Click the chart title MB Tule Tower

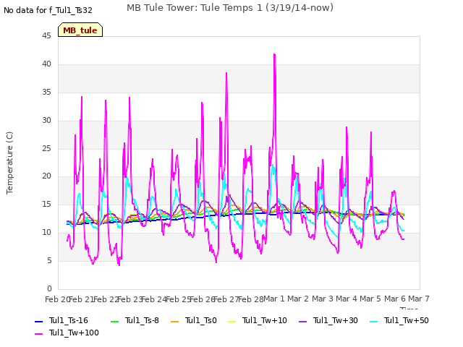(x=230, y=7)
